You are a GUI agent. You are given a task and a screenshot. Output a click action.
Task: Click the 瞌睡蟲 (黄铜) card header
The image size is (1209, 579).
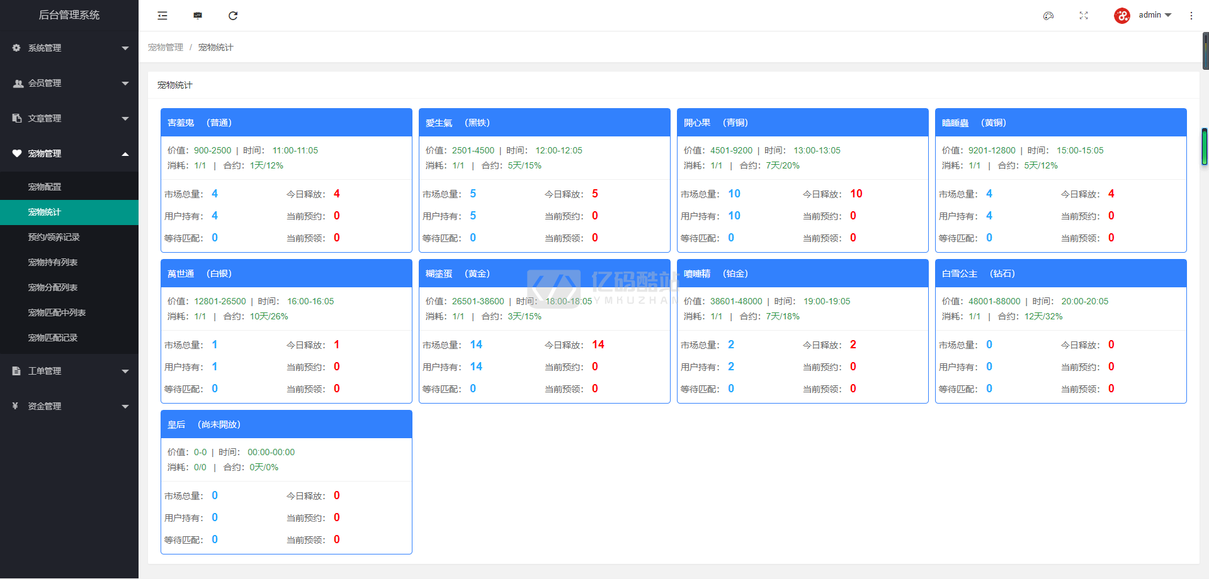[1061, 123]
